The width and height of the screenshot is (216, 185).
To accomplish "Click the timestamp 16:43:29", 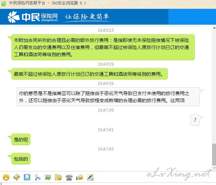I will [x=106, y=64].
